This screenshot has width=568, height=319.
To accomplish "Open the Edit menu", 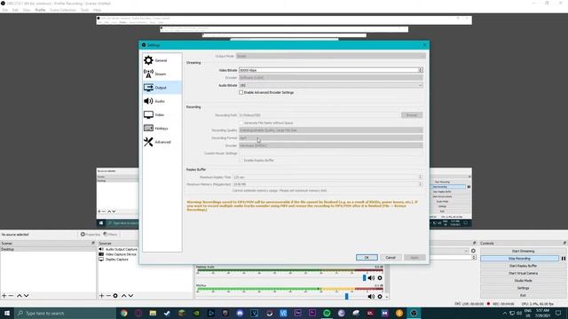I will (15, 10).
